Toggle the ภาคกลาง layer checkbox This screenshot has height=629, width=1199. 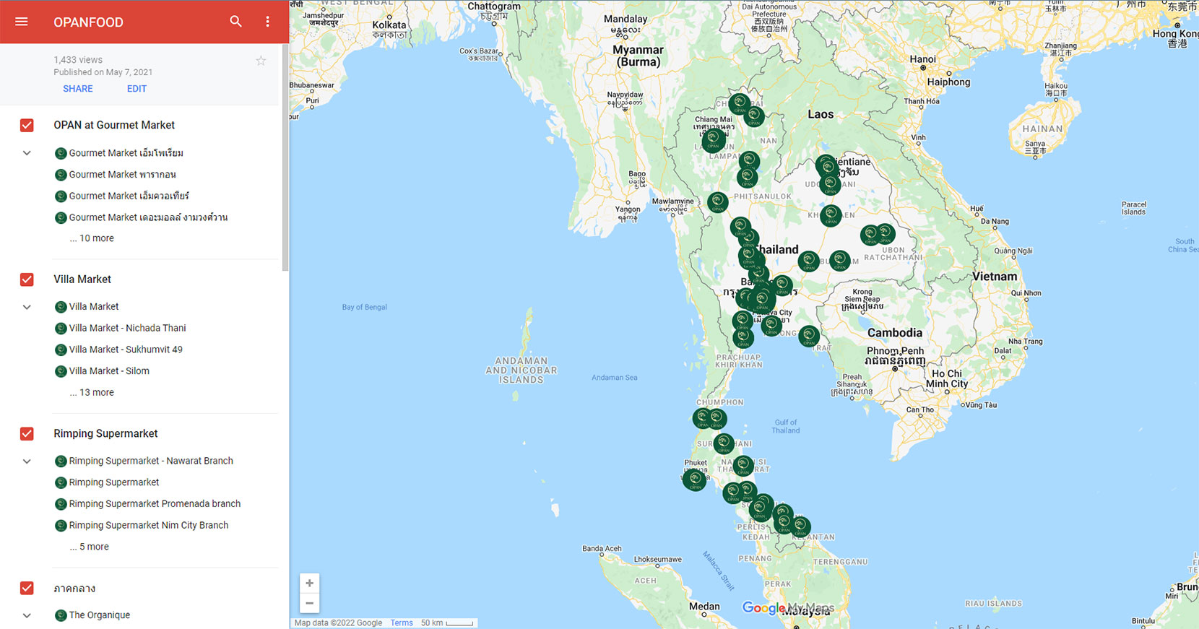[27, 588]
